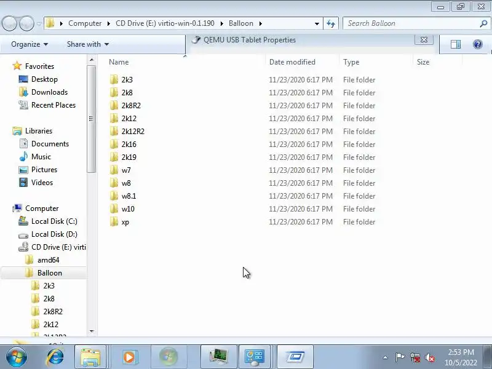The height and width of the screenshot is (369, 492).
Task: Open Documents library
Action: (x=44, y=144)
